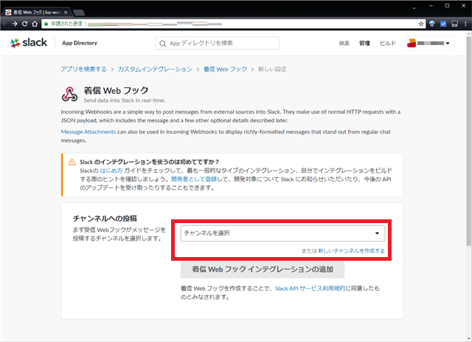Click 新しいチャンネルを作成する link
472x342 pixels.
point(351,251)
